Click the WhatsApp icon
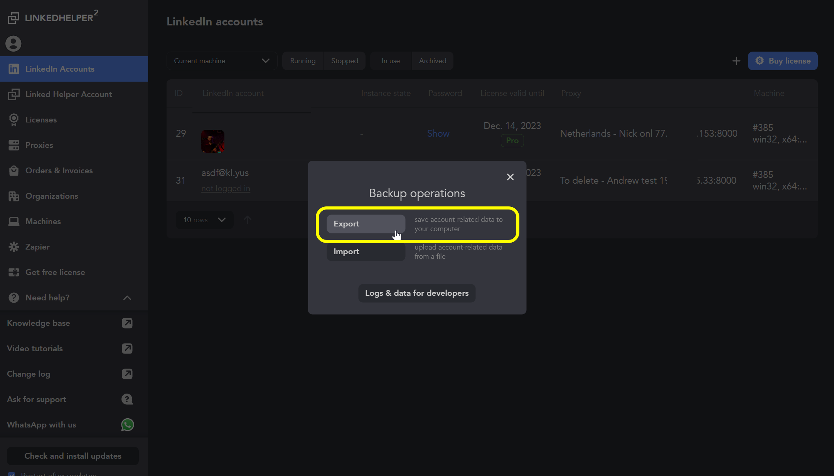Image resolution: width=834 pixels, height=476 pixels. (127, 425)
